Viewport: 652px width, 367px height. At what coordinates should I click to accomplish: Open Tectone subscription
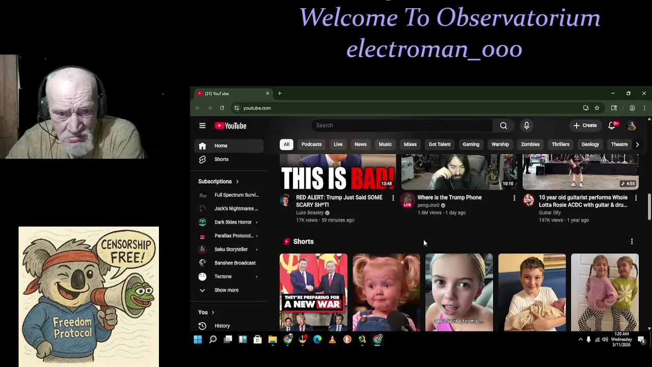(x=228, y=276)
